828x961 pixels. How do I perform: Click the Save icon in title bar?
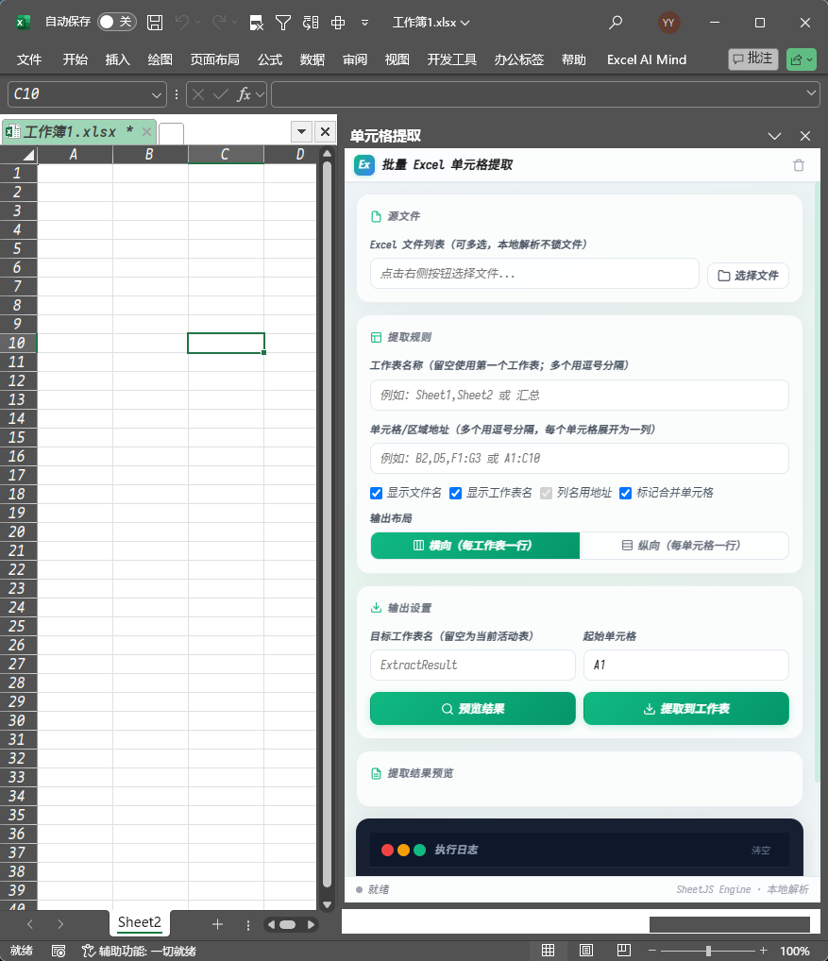(155, 23)
